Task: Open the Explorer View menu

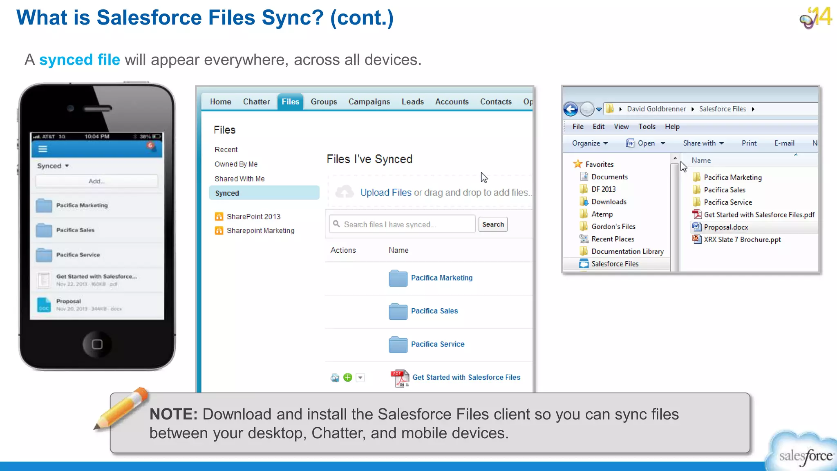Action: click(x=621, y=127)
